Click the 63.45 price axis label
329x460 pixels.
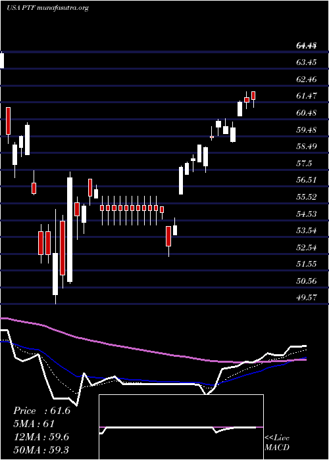pyautogui.click(x=307, y=62)
